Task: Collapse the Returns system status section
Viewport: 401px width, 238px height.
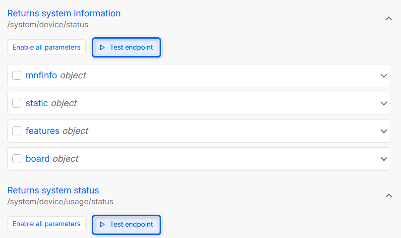Action: pyautogui.click(x=389, y=195)
